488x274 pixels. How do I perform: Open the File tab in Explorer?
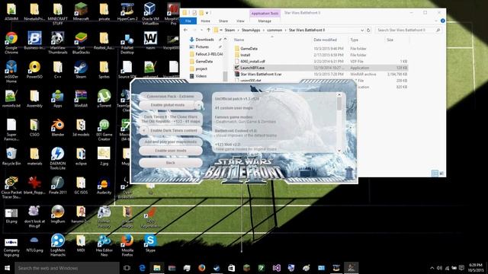[188, 21]
